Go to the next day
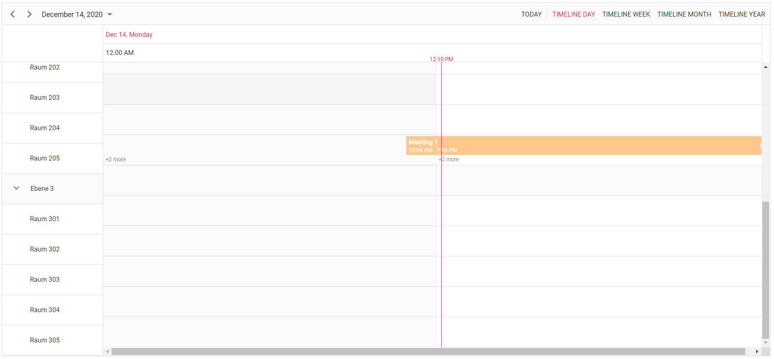 coord(29,14)
